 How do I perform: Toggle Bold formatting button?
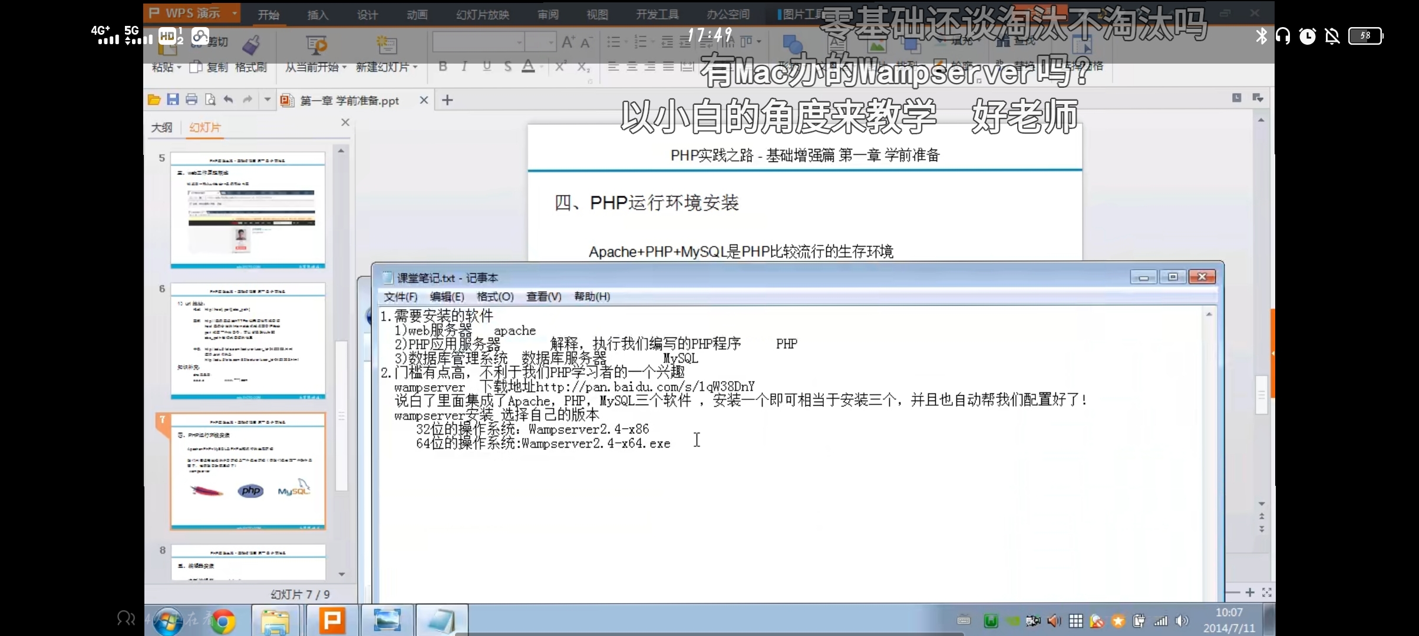[443, 67]
